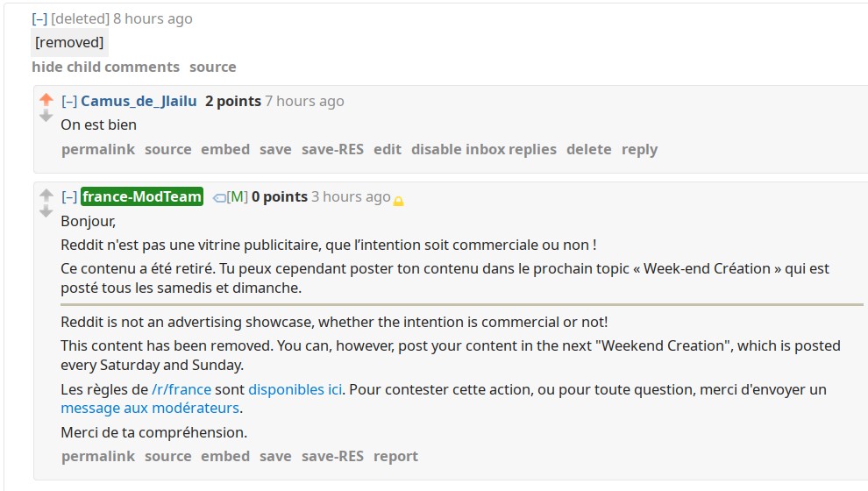Downvote the Camus_de_Jlailu comment
Image resolution: width=868 pixels, height=491 pixels.
46,116
